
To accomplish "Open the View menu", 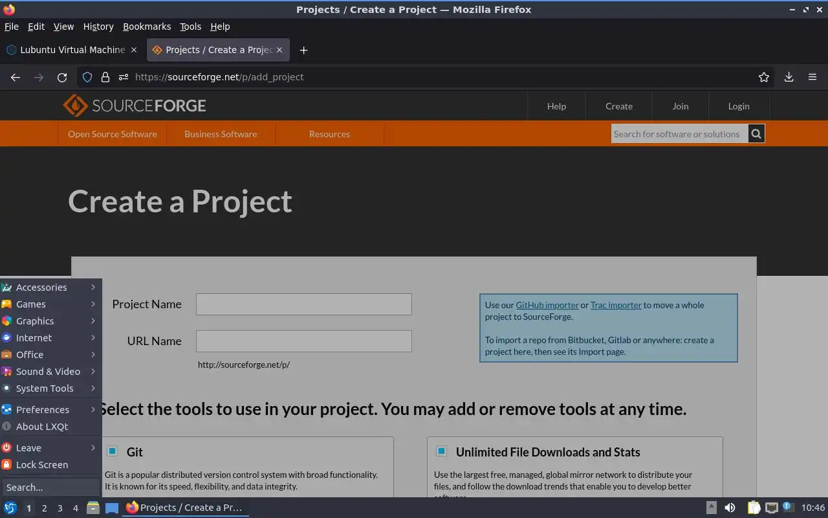I will (x=63, y=27).
